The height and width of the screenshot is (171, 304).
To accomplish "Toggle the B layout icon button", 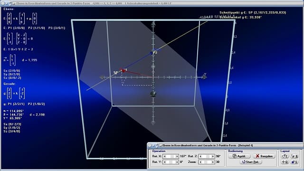I will 294,156.
